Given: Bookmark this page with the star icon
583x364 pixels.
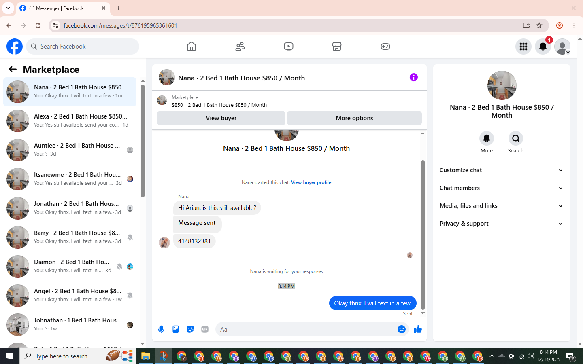Looking at the screenshot, I should tap(539, 25).
